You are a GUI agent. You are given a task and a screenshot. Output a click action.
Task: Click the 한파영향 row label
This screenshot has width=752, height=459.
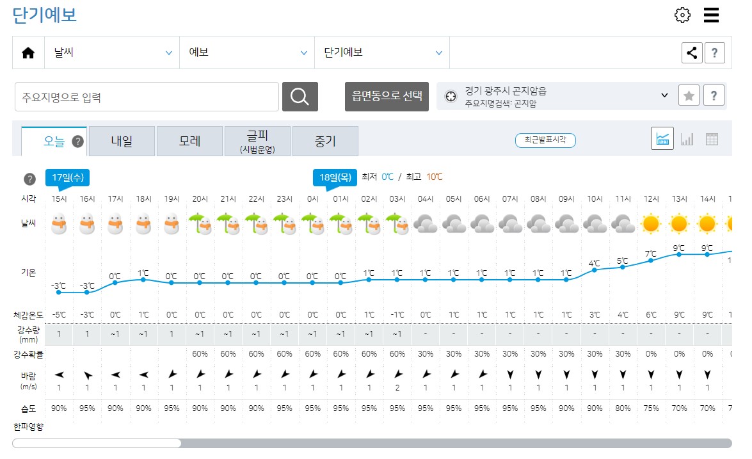(x=28, y=426)
